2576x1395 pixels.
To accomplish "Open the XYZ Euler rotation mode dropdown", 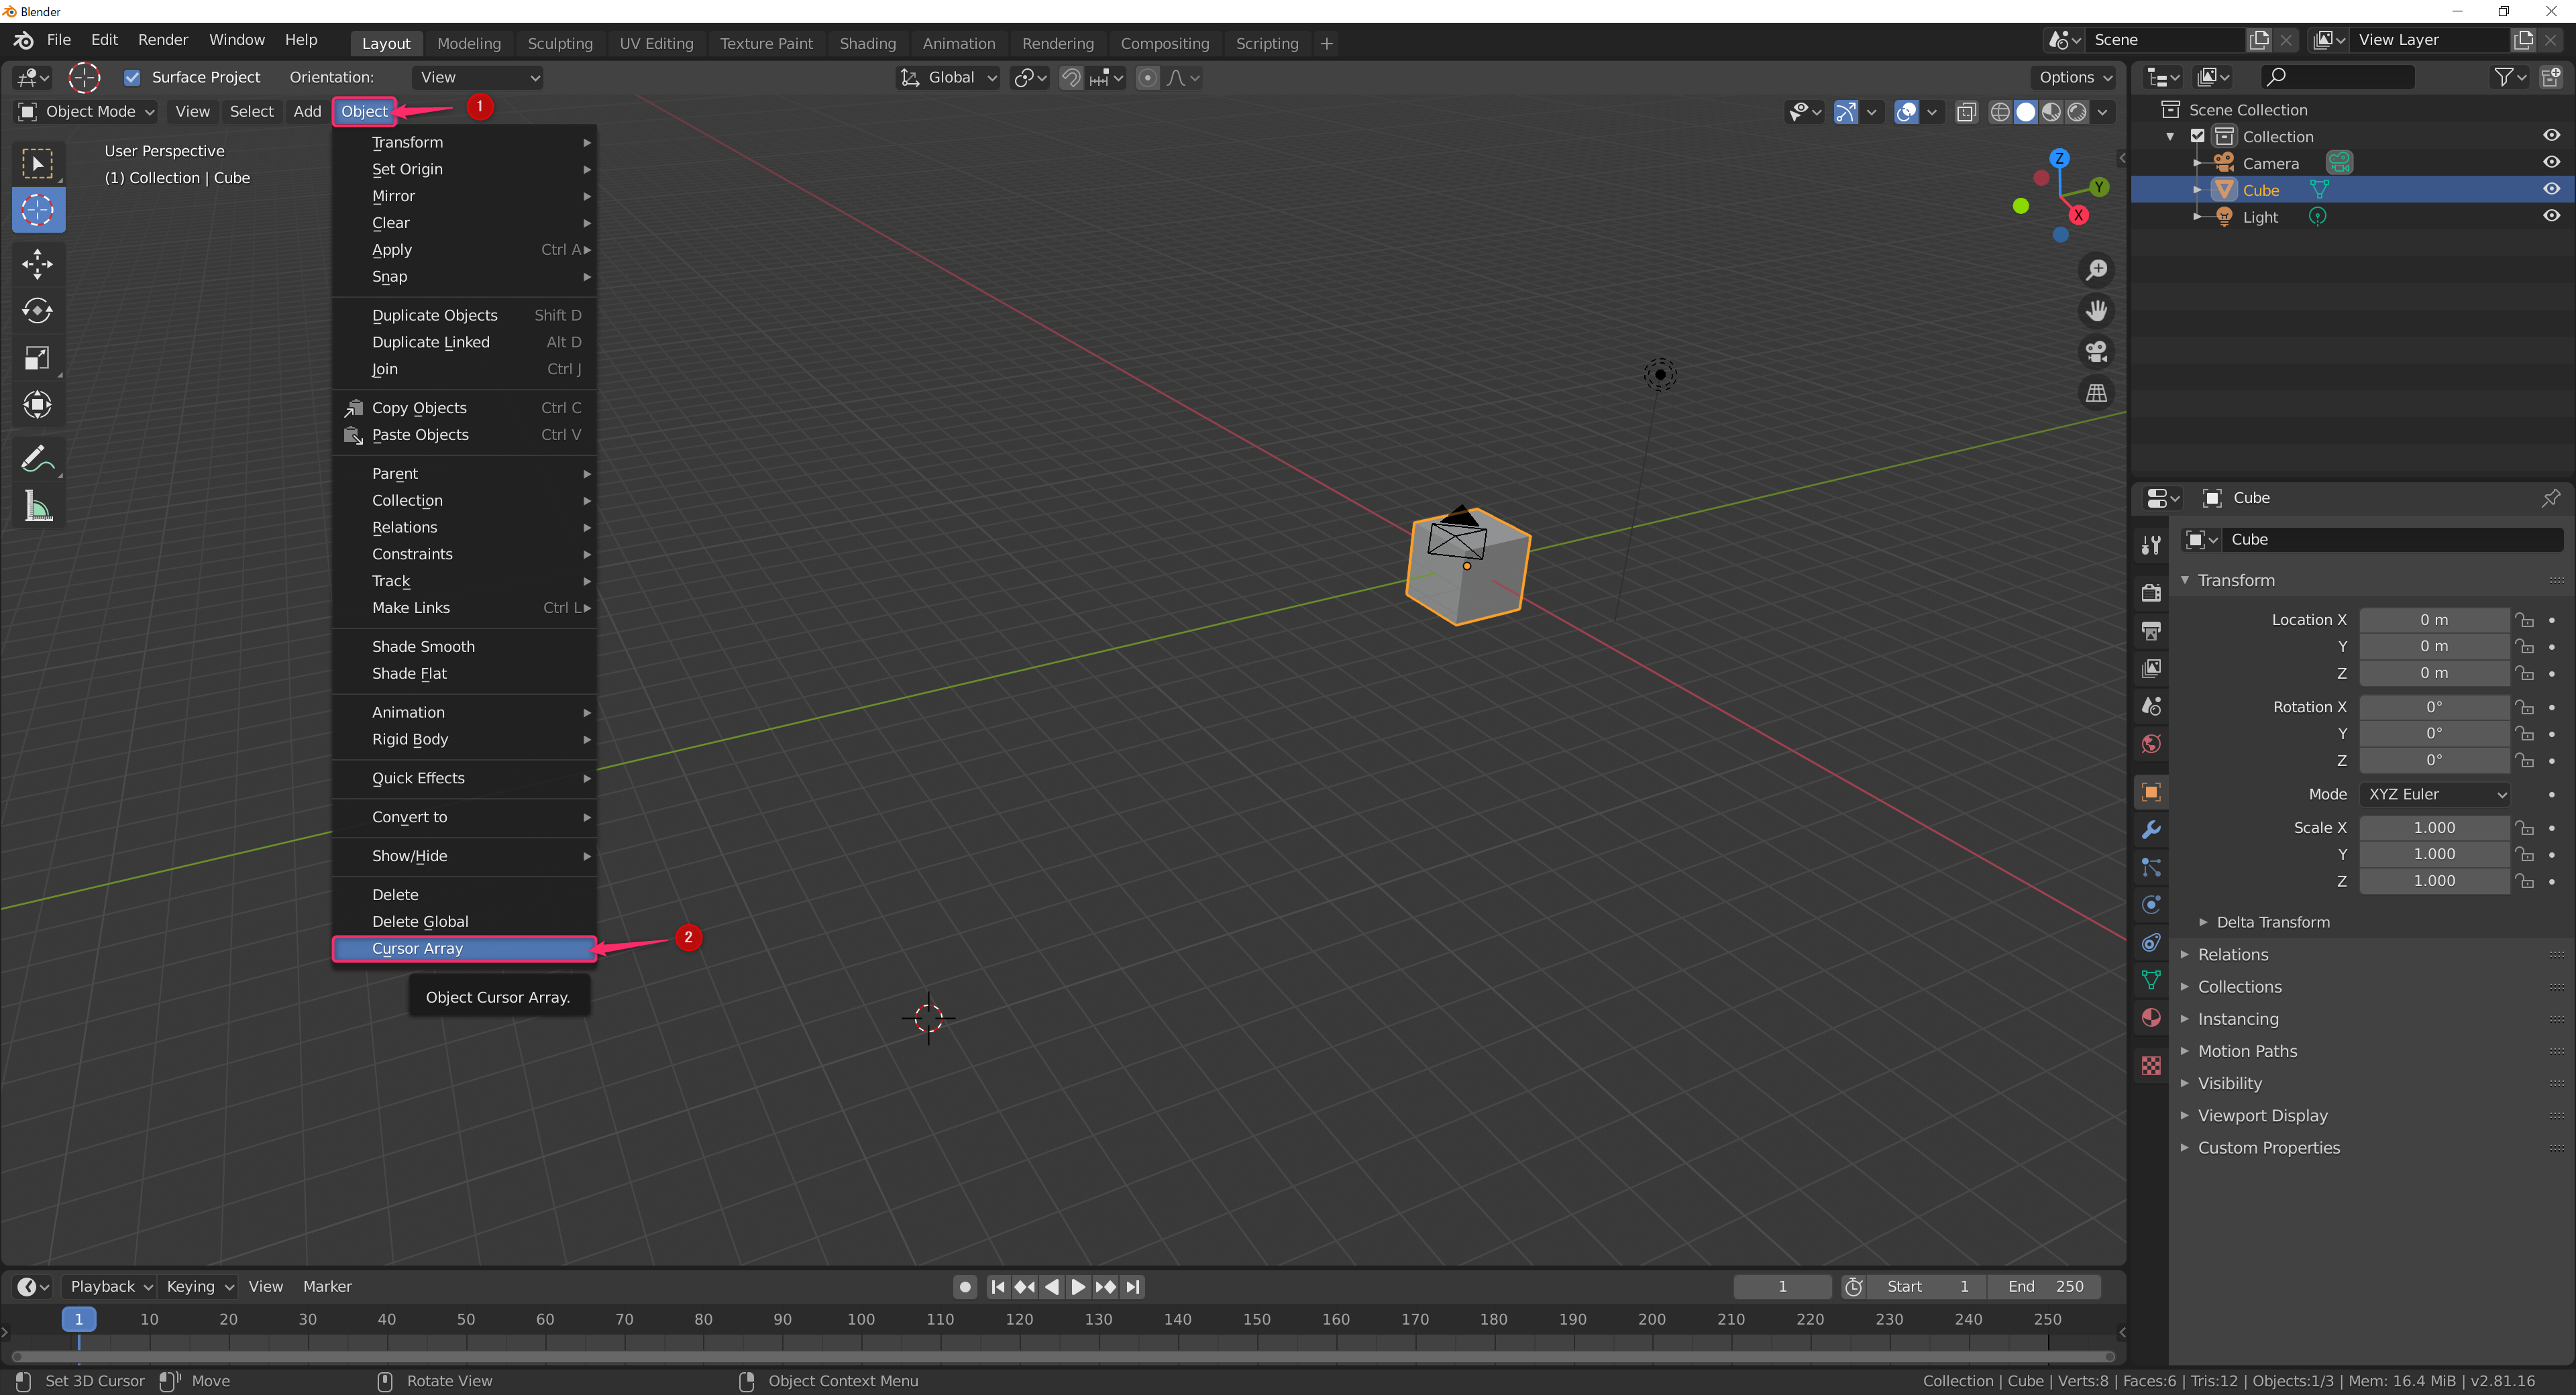I will [x=2435, y=794].
